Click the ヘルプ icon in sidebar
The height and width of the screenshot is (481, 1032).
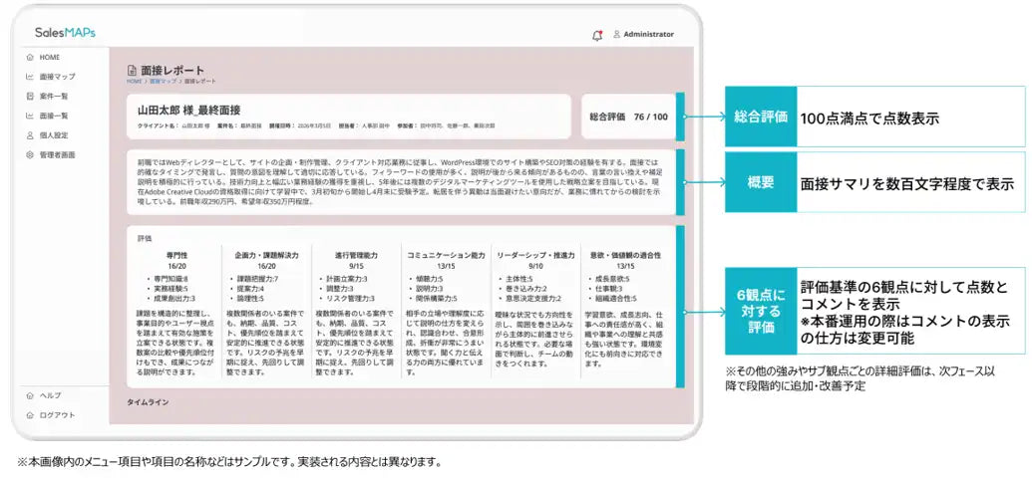pyautogui.click(x=30, y=395)
